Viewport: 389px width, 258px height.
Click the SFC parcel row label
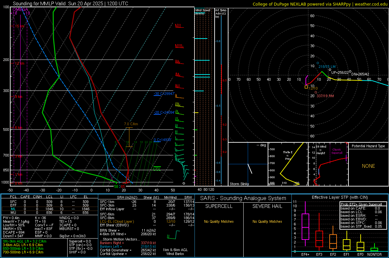pos(13,202)
